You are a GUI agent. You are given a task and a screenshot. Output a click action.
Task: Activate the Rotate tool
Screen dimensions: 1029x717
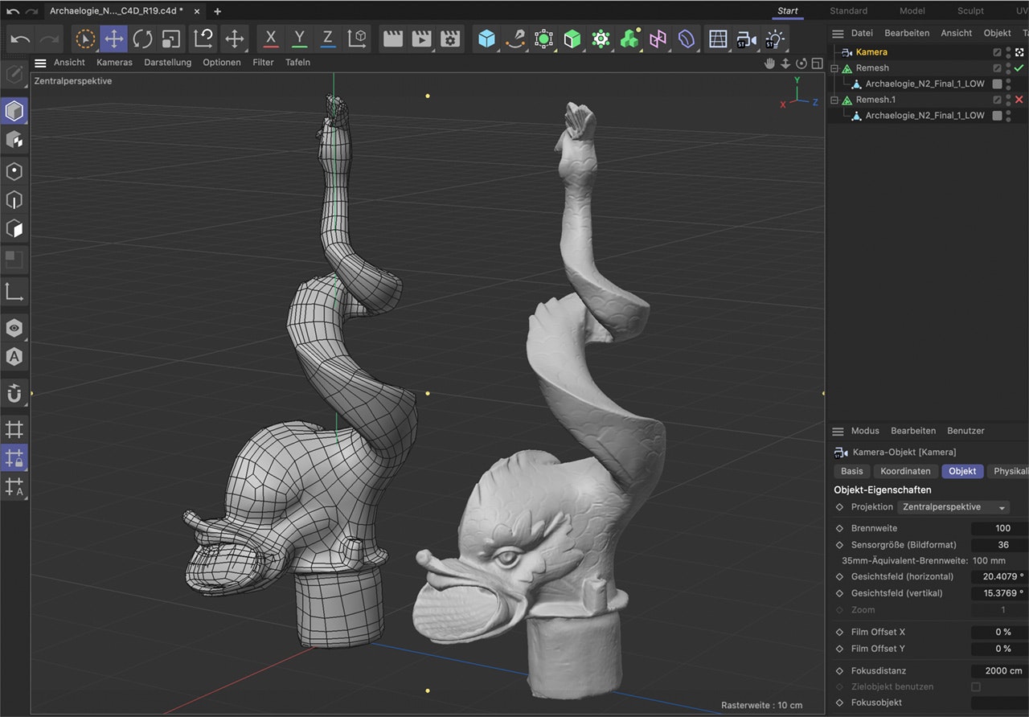click(142, 38)
